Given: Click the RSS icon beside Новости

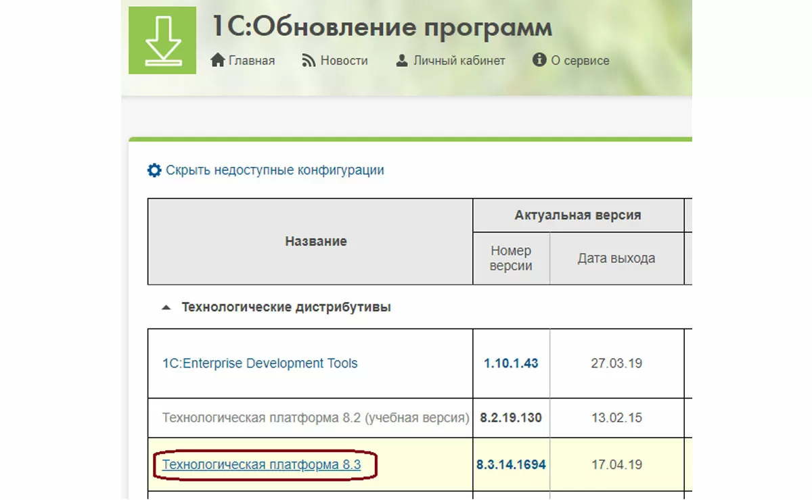Looking at the screenshot, I should tap(309, 61).
